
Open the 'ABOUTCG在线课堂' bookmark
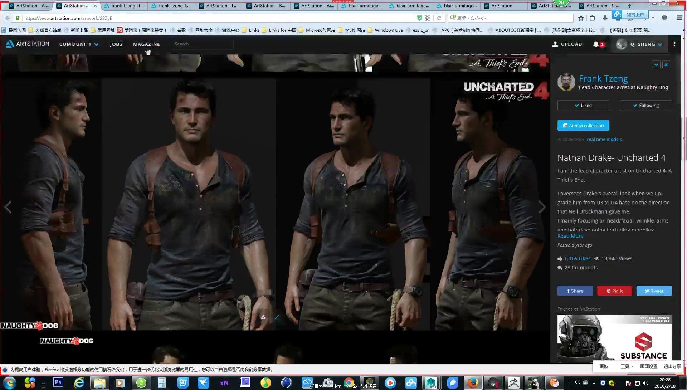pyautogui.click(x=514, y=30)
